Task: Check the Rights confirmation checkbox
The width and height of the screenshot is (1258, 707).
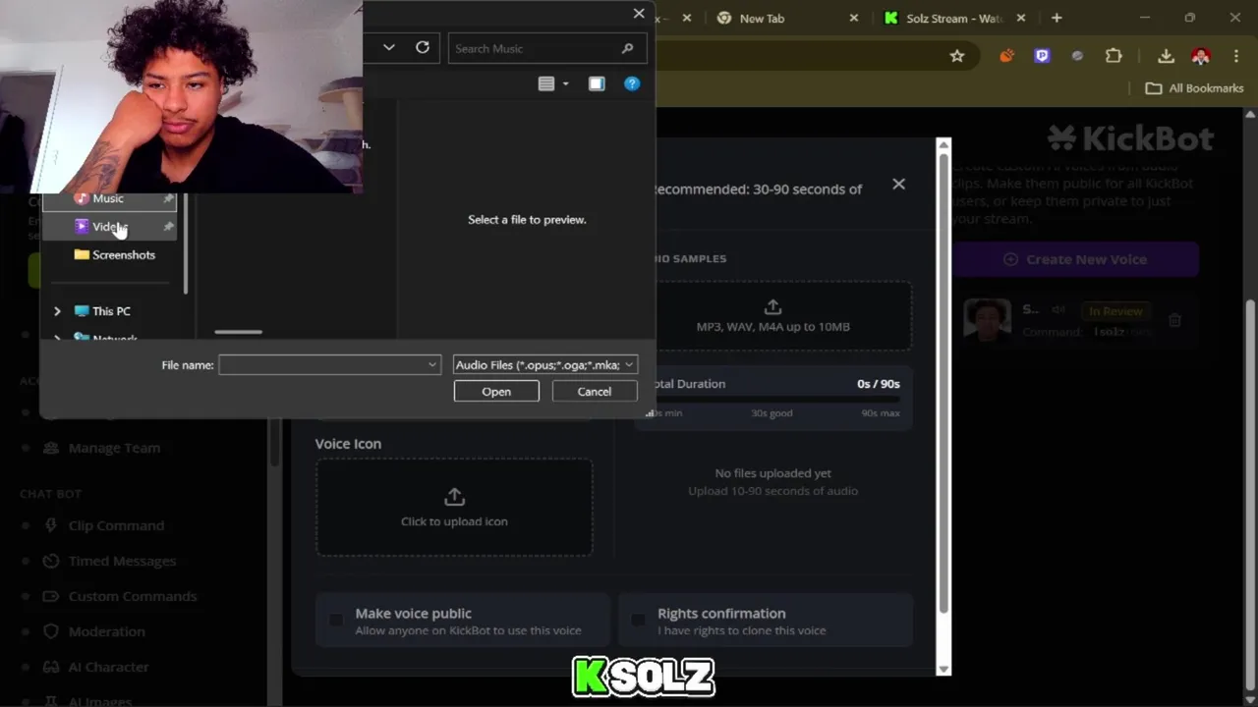Action: 639,620
